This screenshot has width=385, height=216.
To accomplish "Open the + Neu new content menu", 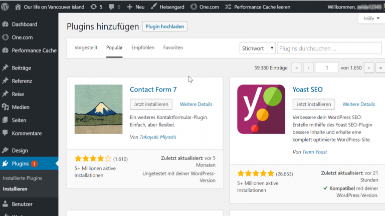I will (136, 7).
